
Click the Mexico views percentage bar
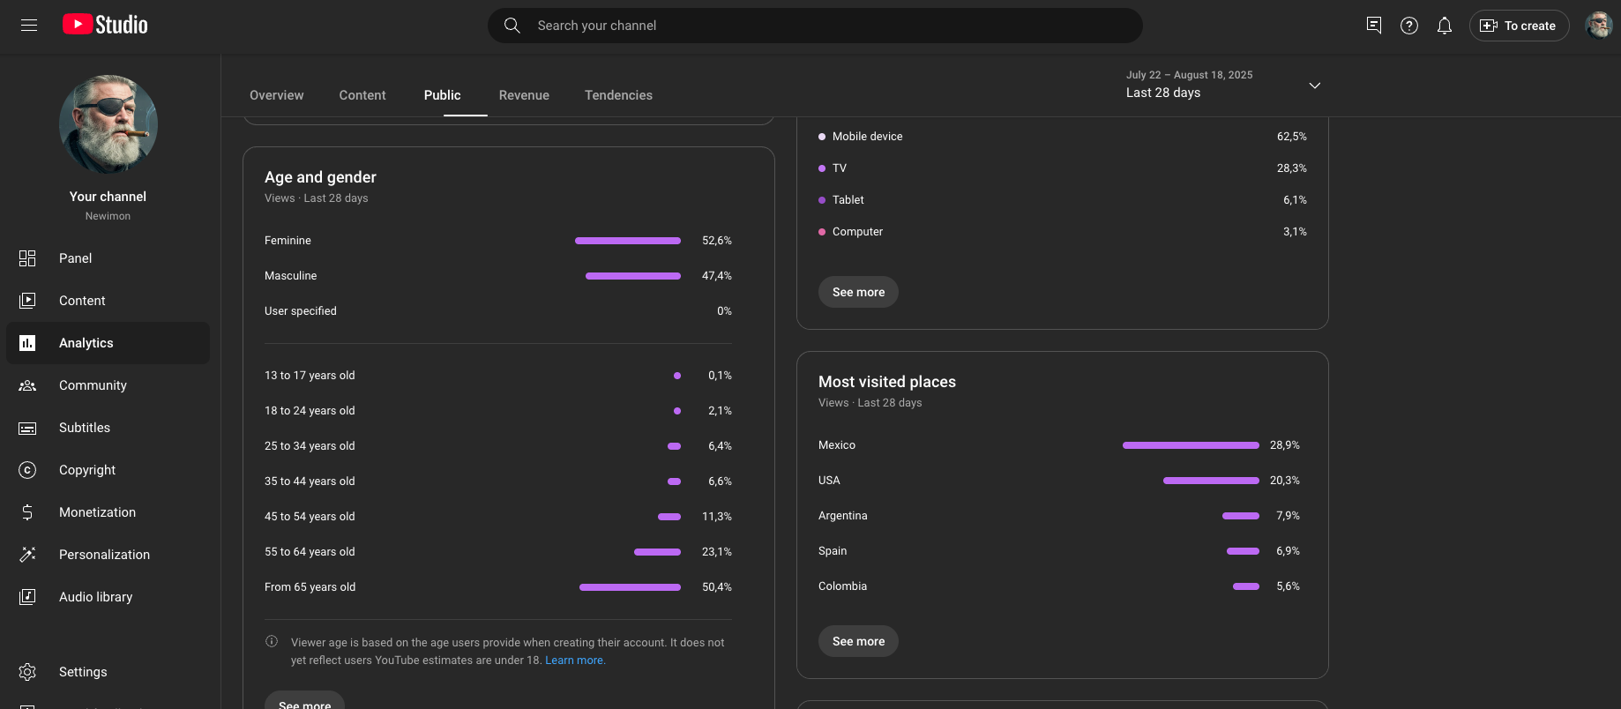click(x=1190, y=445)
